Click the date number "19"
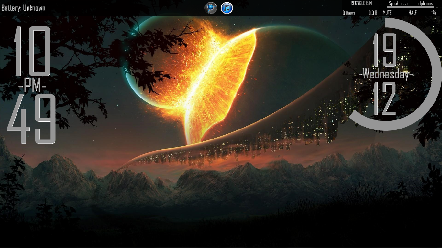442x248 pixels. tap(385, 50)
